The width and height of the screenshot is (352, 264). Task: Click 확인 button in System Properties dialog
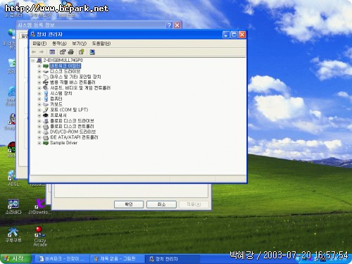(x=129, y=204)
